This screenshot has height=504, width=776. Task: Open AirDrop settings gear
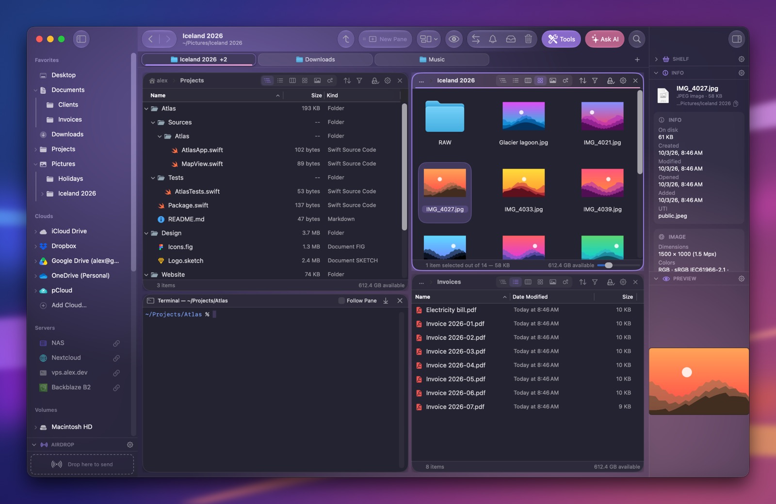coord(130,445)
